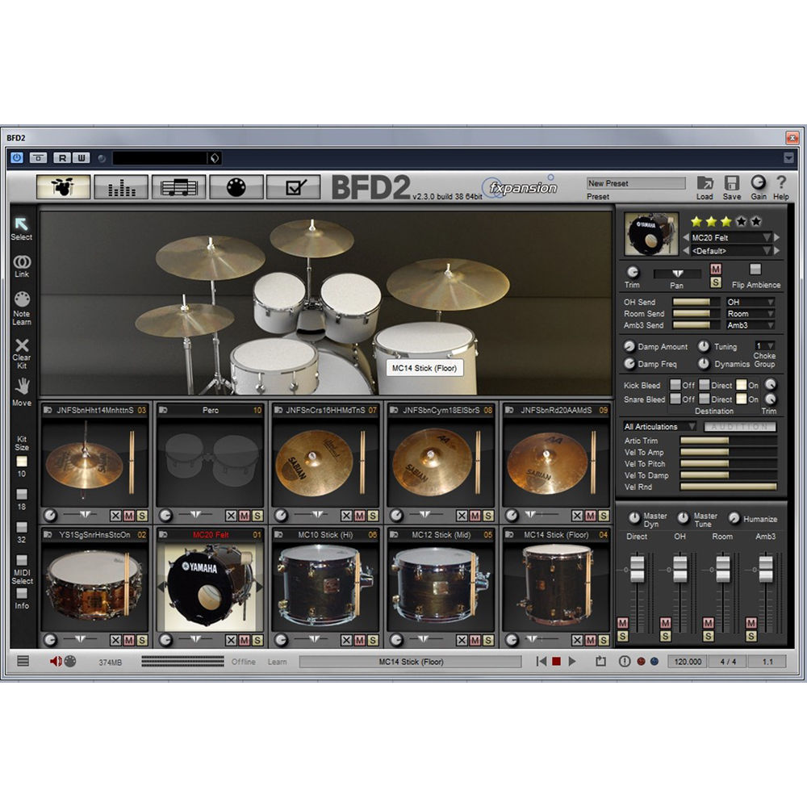Mute the YS1SgSnrHnsStcOn snare slot
The height and width of the screenshot is (807, 807).
[128, 640]
